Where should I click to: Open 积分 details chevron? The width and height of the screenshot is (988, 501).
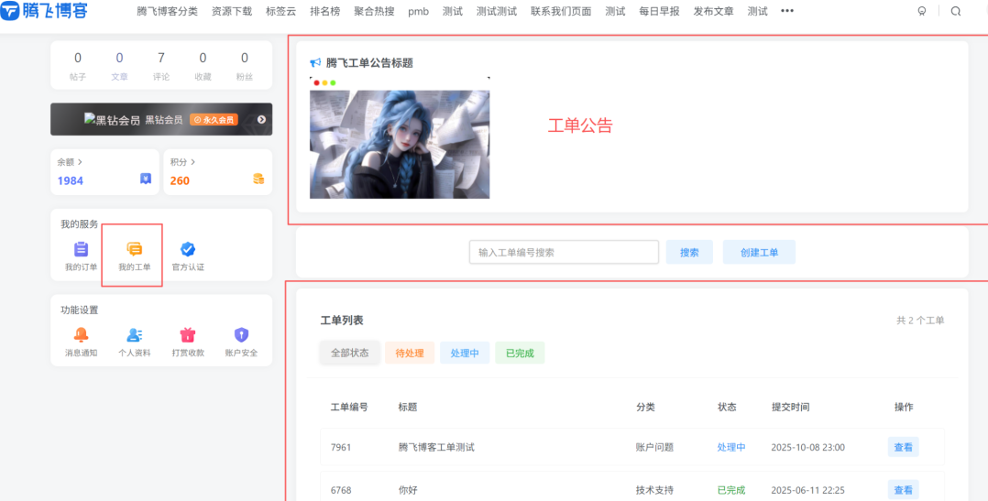click(192, 162)
